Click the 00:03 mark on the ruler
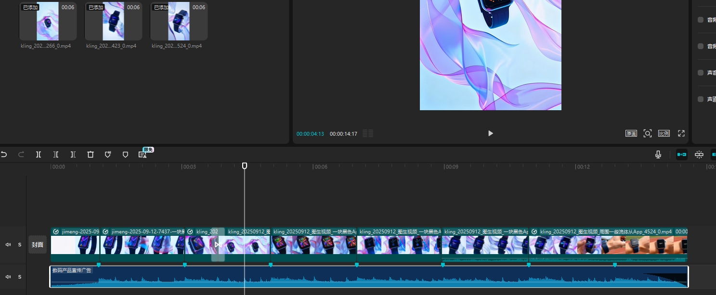The width and height of the screenshot is (716, 295). pyautogui.click(x=189, y=167)
